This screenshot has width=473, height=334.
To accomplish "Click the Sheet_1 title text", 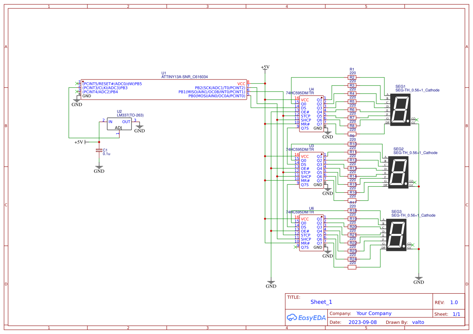I will pyautogui.click(x=321, y=302).
